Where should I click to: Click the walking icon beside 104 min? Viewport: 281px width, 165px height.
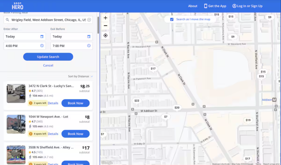point(30,96)
